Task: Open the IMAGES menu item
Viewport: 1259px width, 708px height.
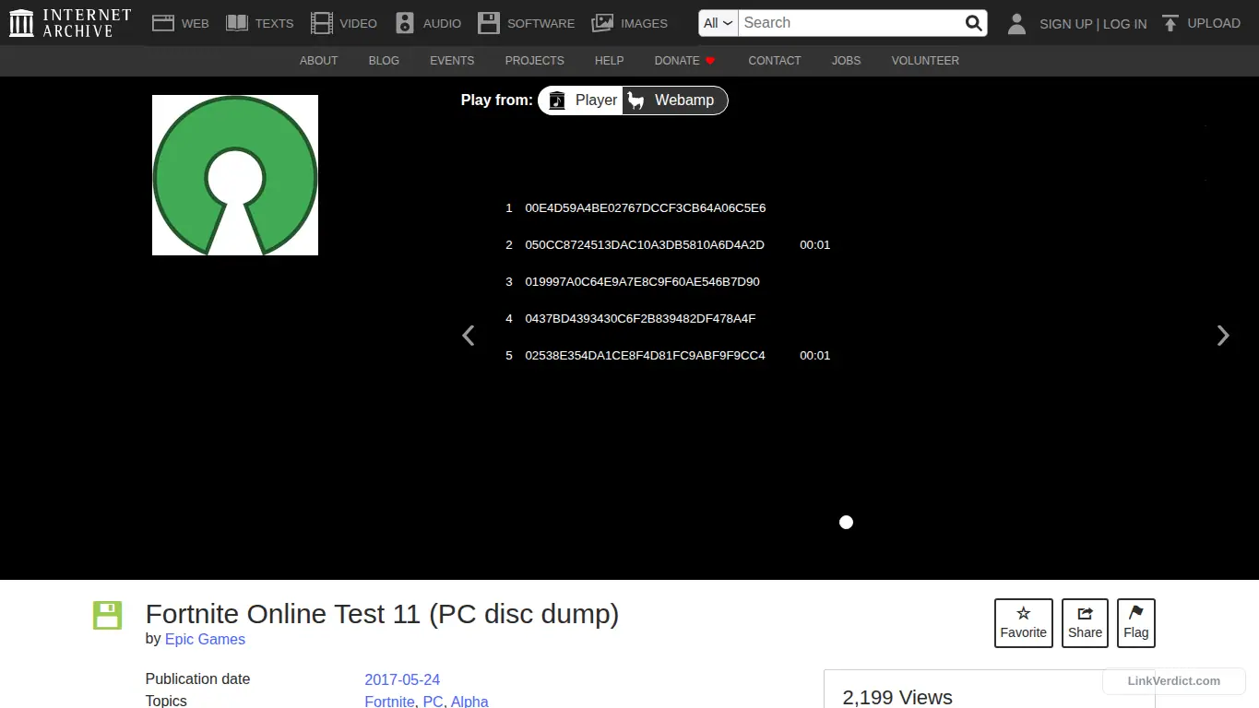Action: point(644,24)
